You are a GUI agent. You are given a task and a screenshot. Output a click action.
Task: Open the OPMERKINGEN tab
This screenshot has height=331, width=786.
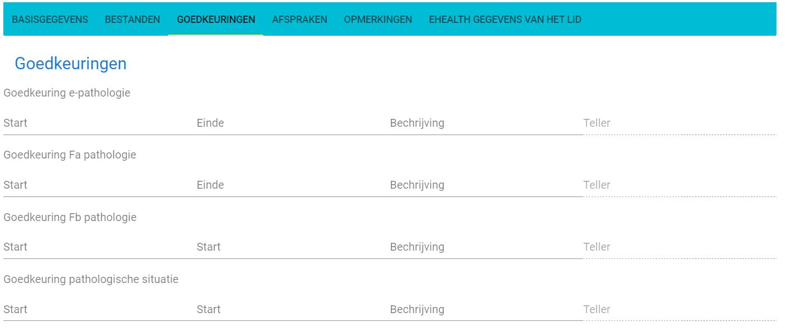[378, 20]
